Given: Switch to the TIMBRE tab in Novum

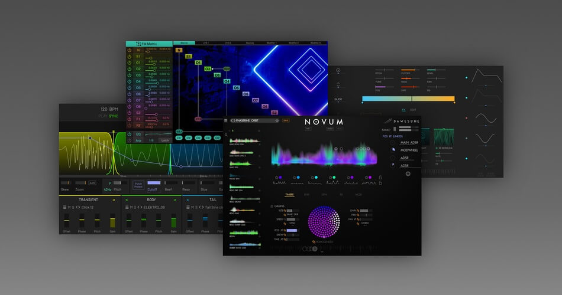Looking at the screenshot, I should click(x=289, y=195).
